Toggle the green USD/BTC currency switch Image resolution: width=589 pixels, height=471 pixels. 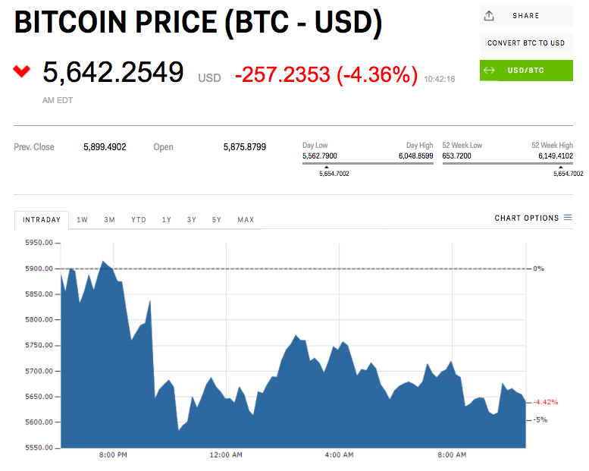tap(526, 71)
